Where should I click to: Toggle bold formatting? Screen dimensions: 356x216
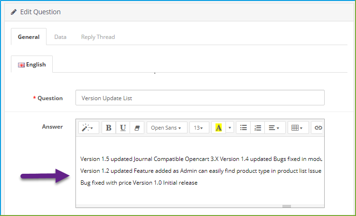(109, 128)
